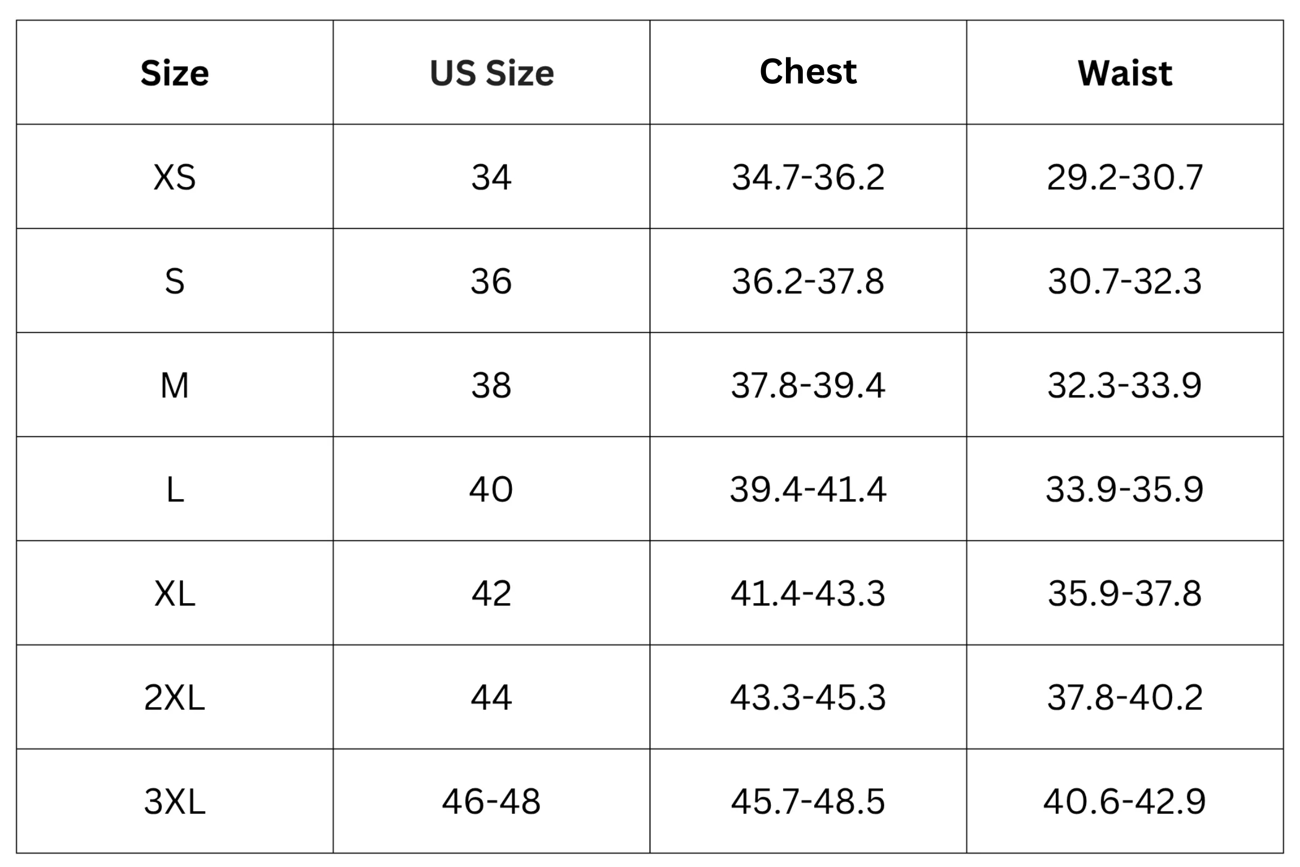Select US size 34 cell

tap(491, 178)
